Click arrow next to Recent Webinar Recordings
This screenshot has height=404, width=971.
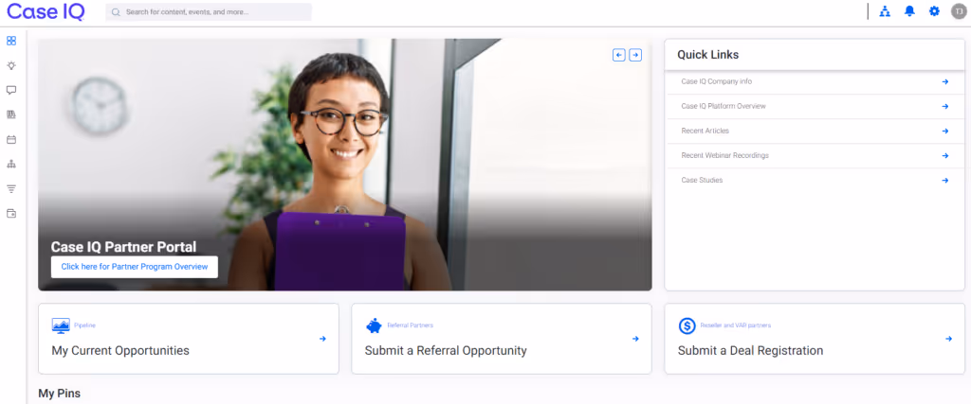945,156
